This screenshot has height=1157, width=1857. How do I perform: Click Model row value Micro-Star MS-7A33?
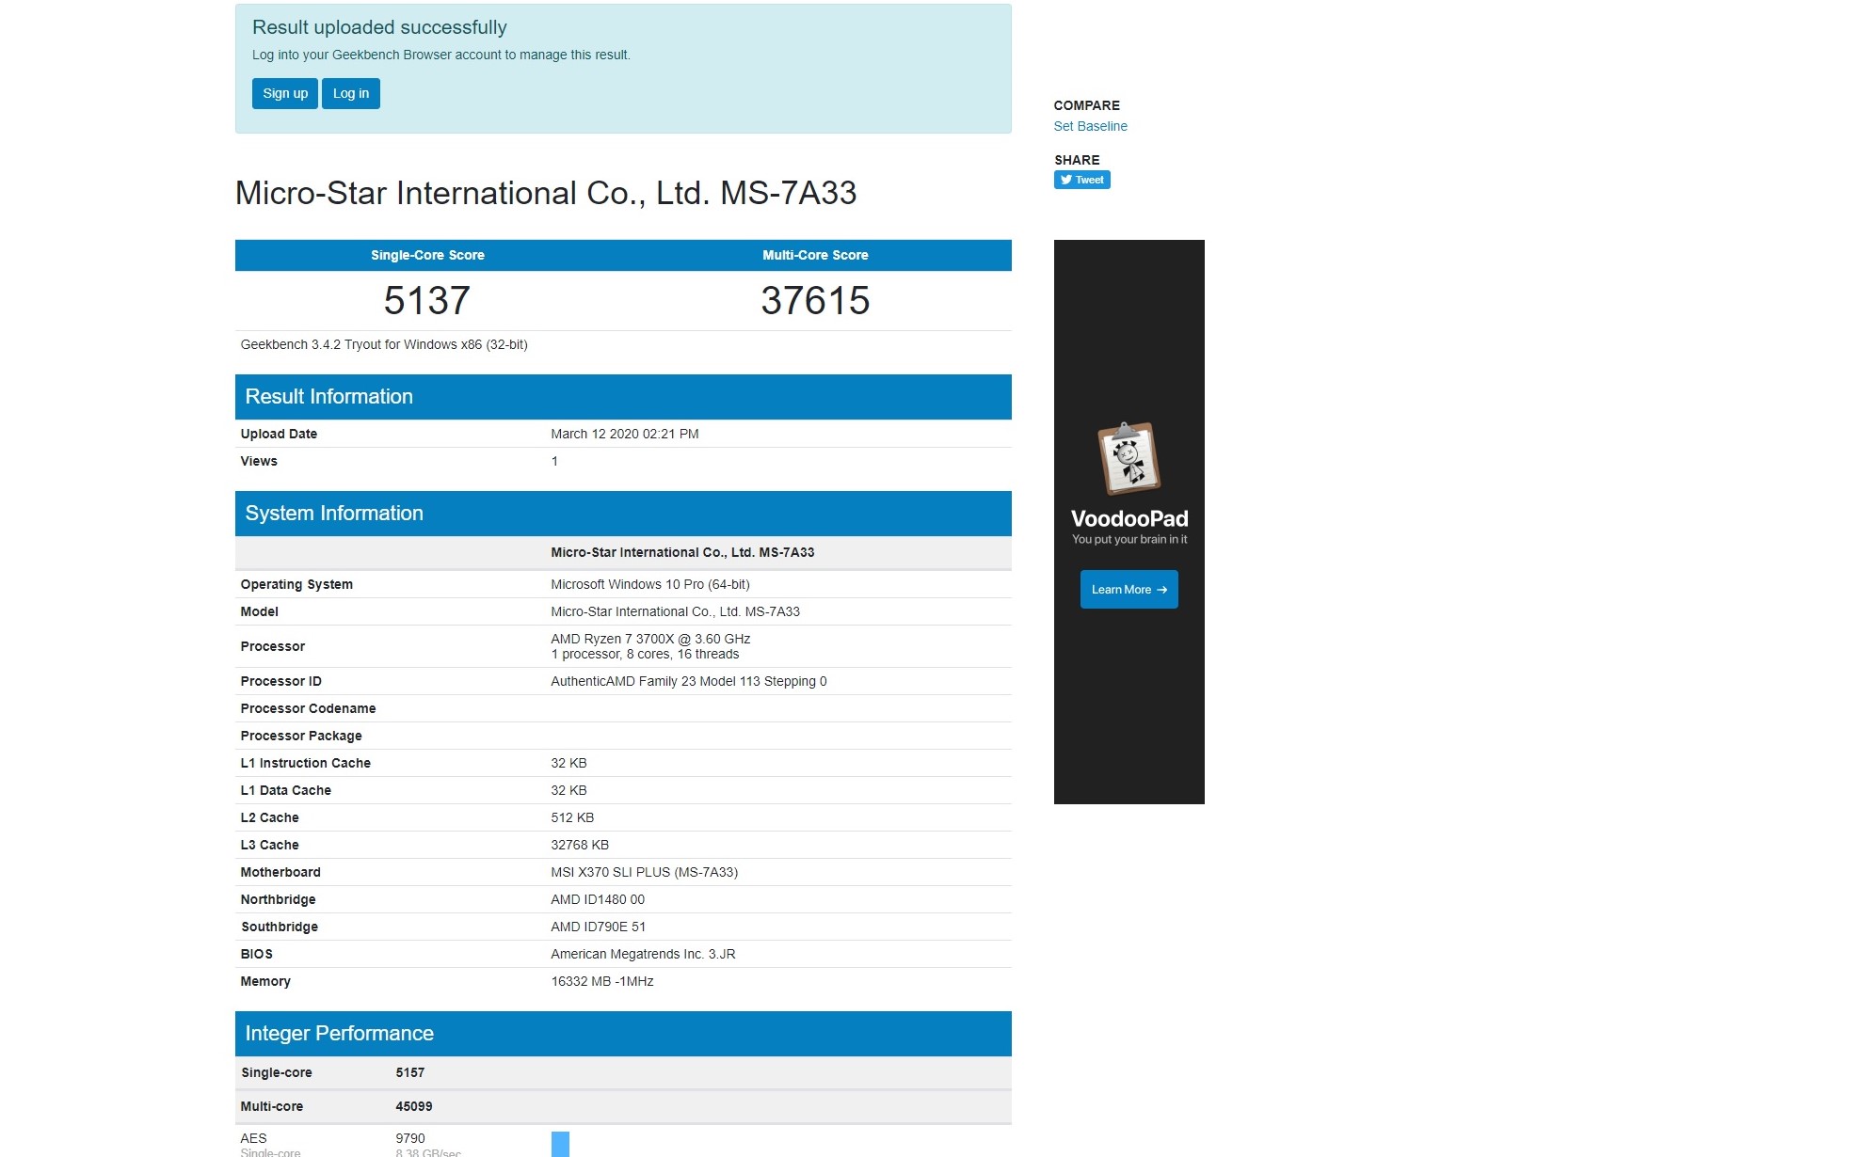click(x=675, y=611)
